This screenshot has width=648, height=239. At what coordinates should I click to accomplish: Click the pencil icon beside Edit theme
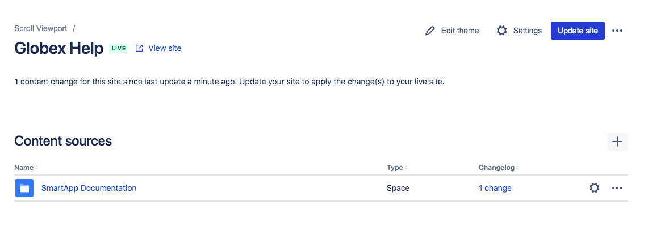tap(430, 31)
